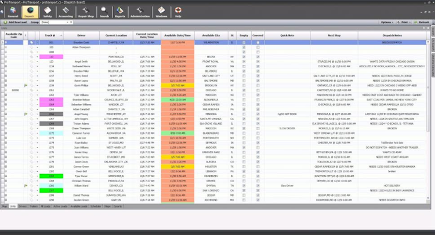Select the row selector for truck 001
The height and width of the screenshot is (235, 435).
pyautogui.click(x=2, y=42)
